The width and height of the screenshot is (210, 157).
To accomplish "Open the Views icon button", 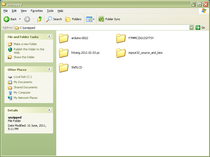I will pos(89,19).
